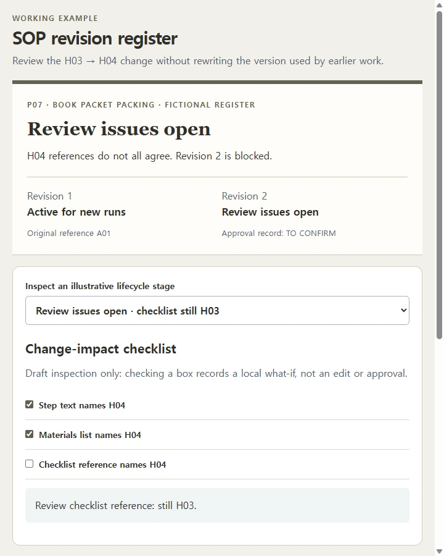Click 'Review the H03 → H04 change' subtitle

coord(198,61)
